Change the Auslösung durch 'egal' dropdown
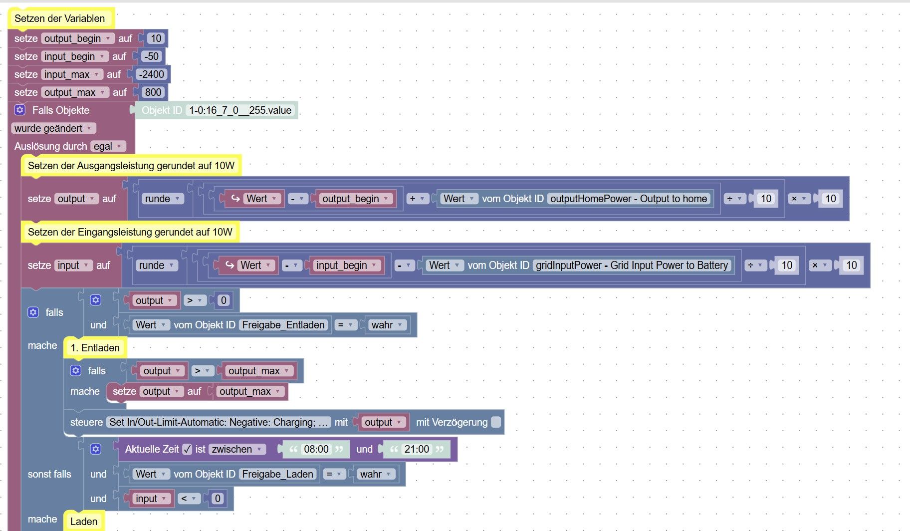 [x=108, y=146]
